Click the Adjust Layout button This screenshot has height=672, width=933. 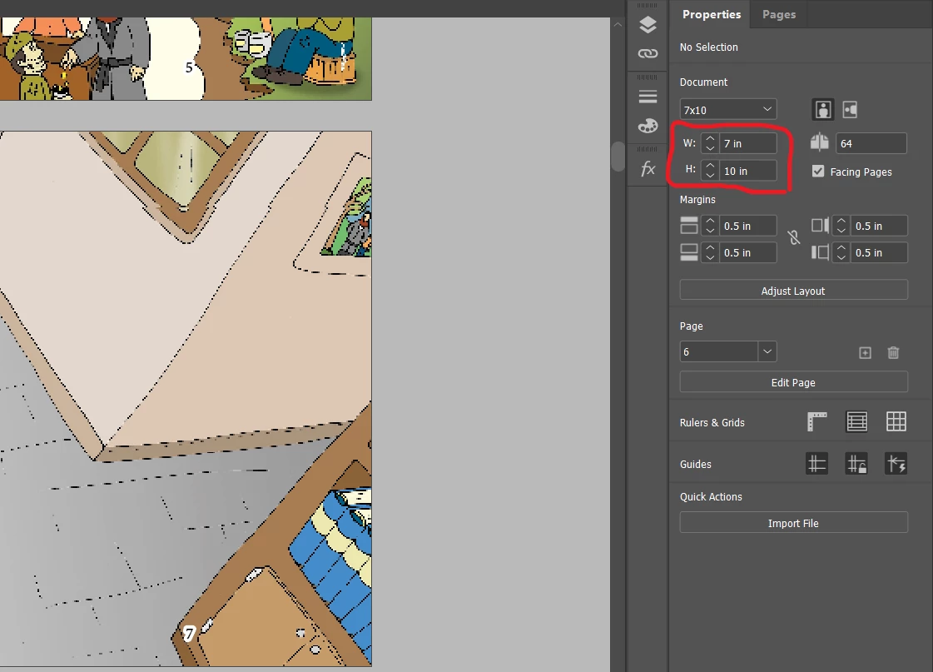point(794,291)
